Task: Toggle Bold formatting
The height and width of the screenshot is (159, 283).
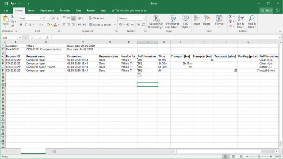Action: [x=21, y=25]
